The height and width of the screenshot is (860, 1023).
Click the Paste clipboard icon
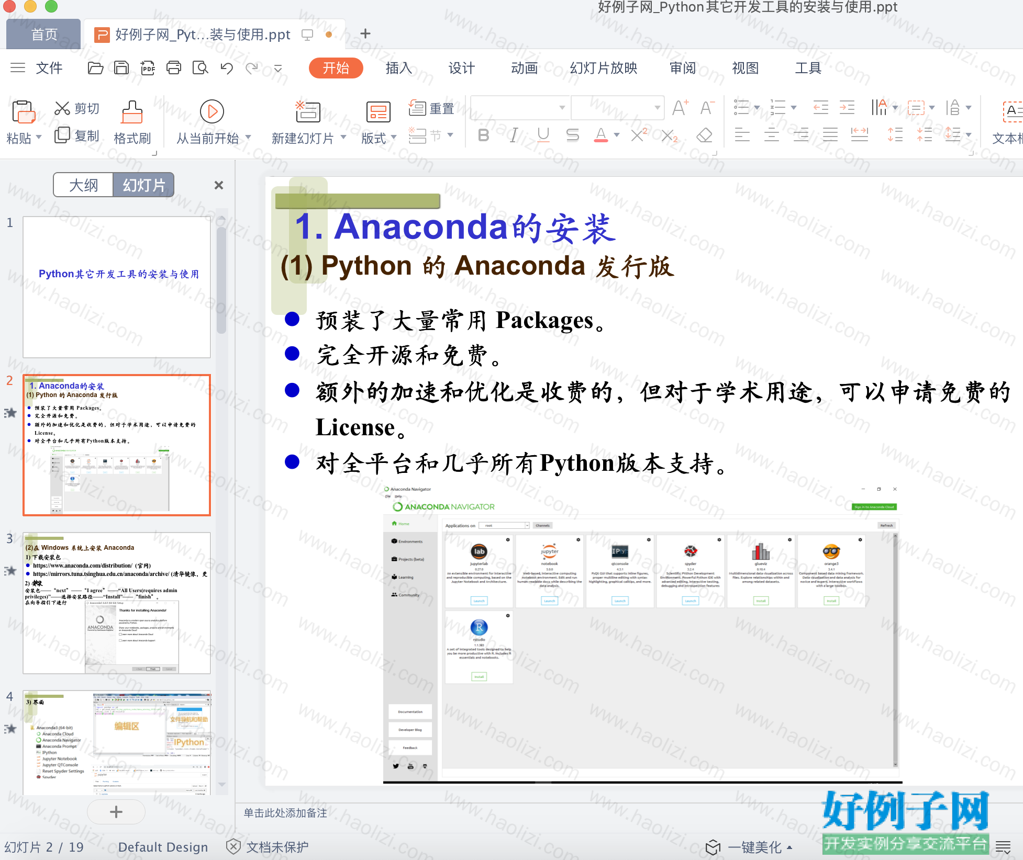tap(23, 112)
